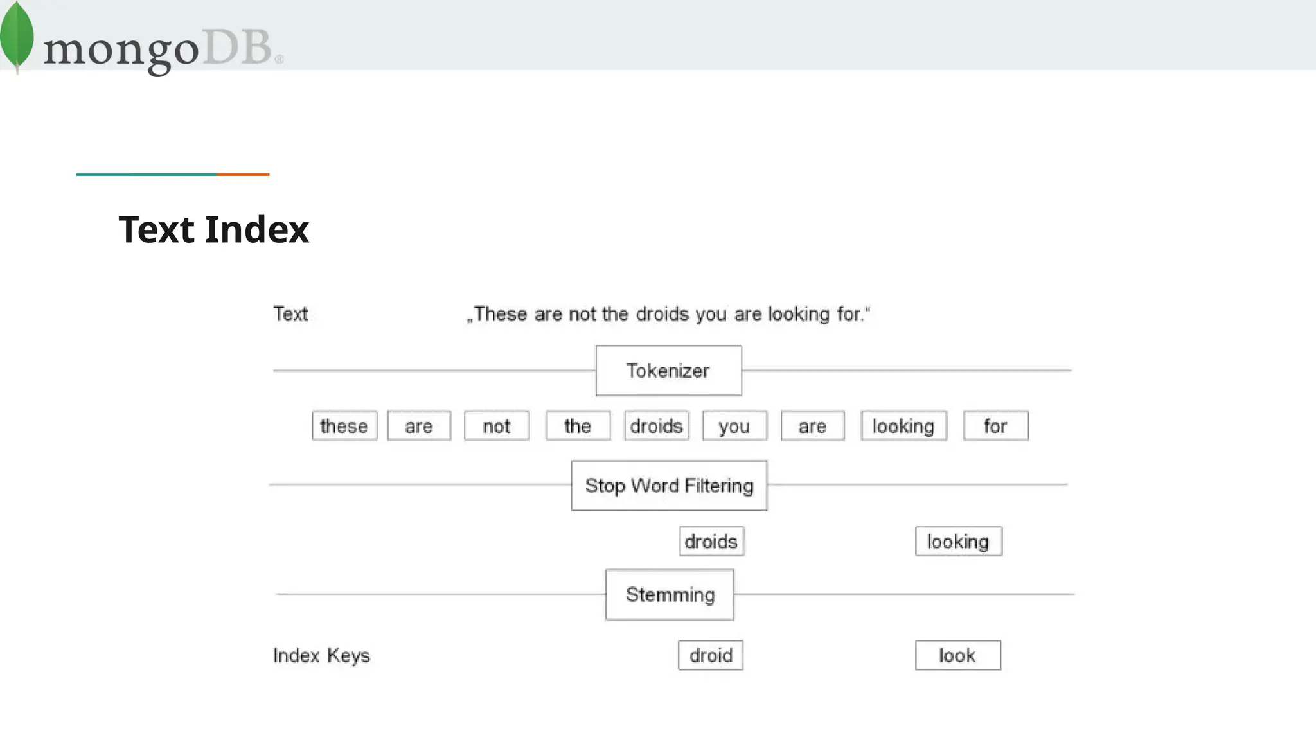Select the "looking" token beside "for"

tap(904, 426)
